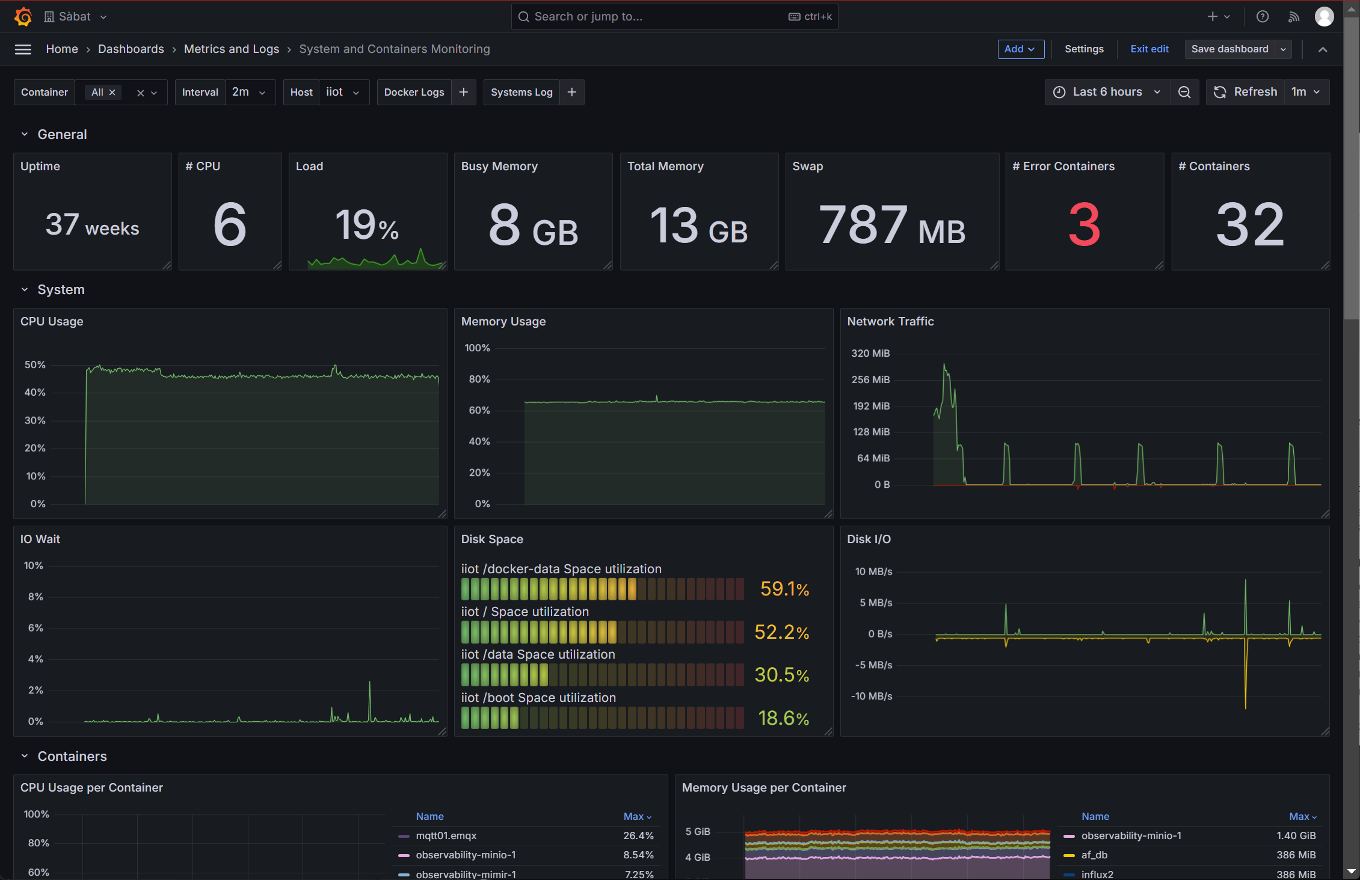Go to Dashboards breadcrumb

pos(131,49)
